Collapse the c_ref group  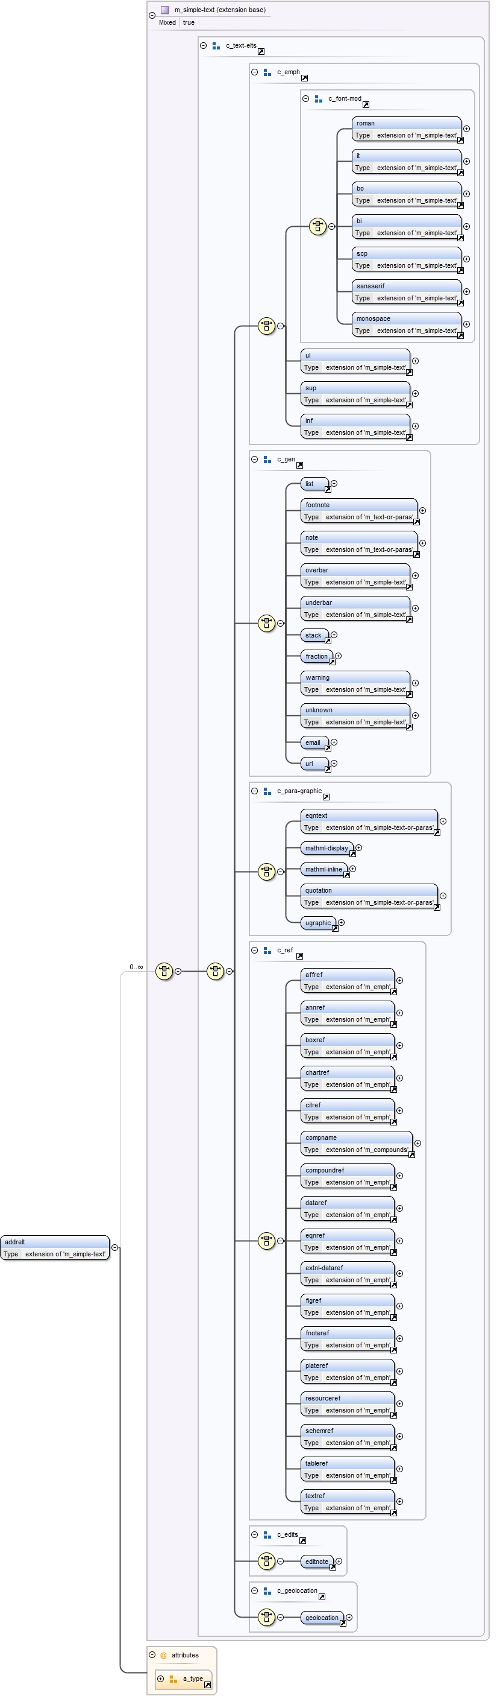pos(255,950)
